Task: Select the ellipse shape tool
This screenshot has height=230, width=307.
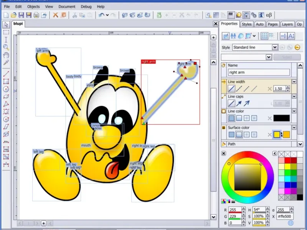Action: (x=6, y=97)
